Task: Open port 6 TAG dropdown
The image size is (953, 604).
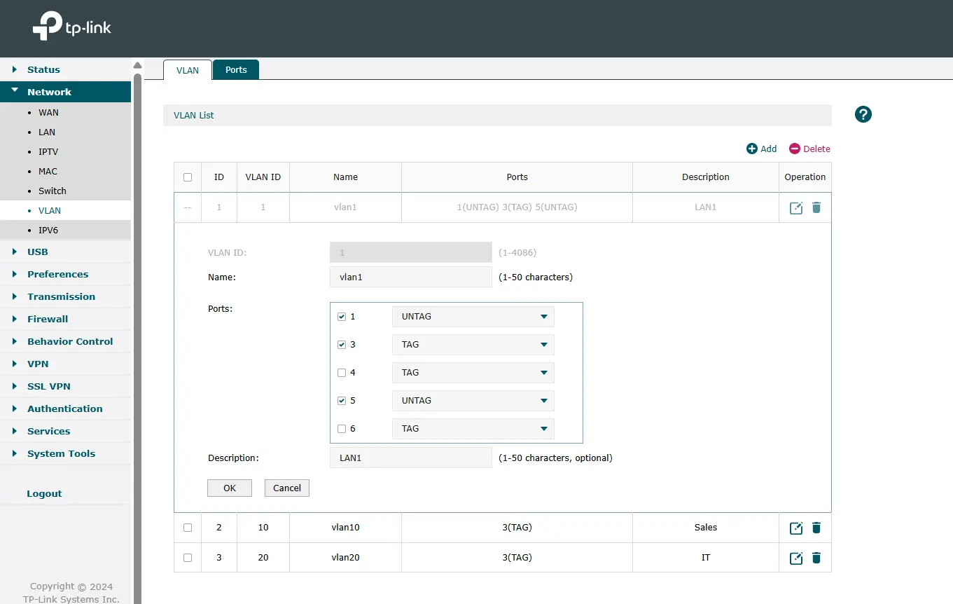Action: pos(473,429)
